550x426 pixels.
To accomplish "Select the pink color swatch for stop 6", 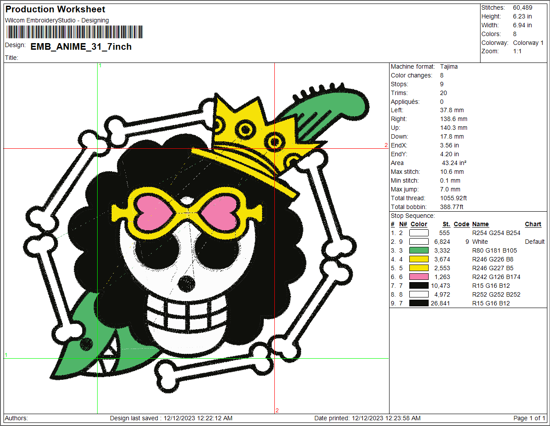I will (419, 277).
